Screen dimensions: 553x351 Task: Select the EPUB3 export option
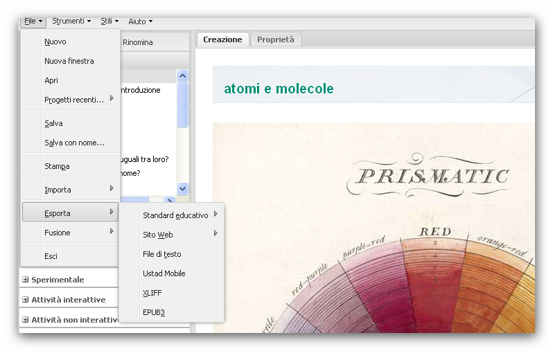click(x=172, y=312)
